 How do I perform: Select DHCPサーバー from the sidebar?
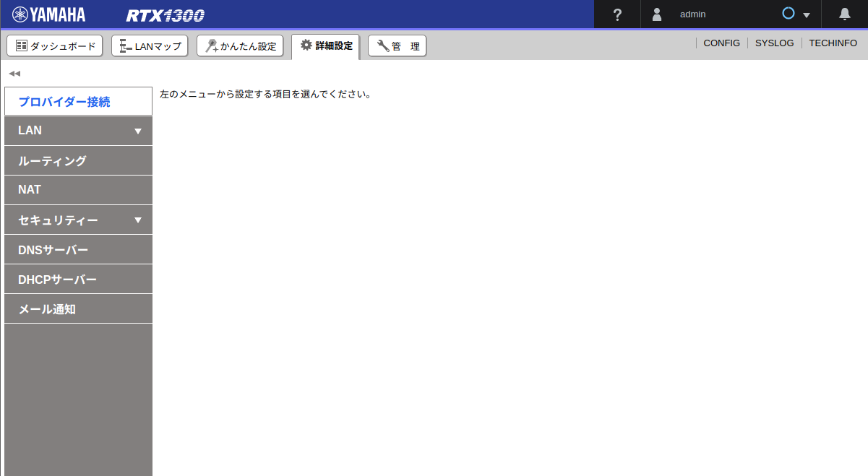78,279
